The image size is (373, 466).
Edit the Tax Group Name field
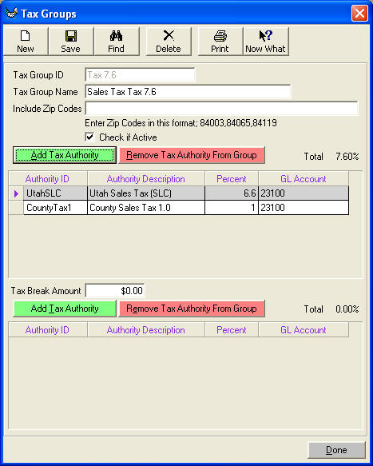tap(188, 92)
